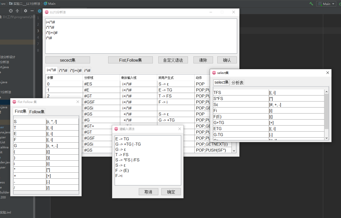Open 自定义语法 dialog button
341x218 pixels.
click(173, 60)
